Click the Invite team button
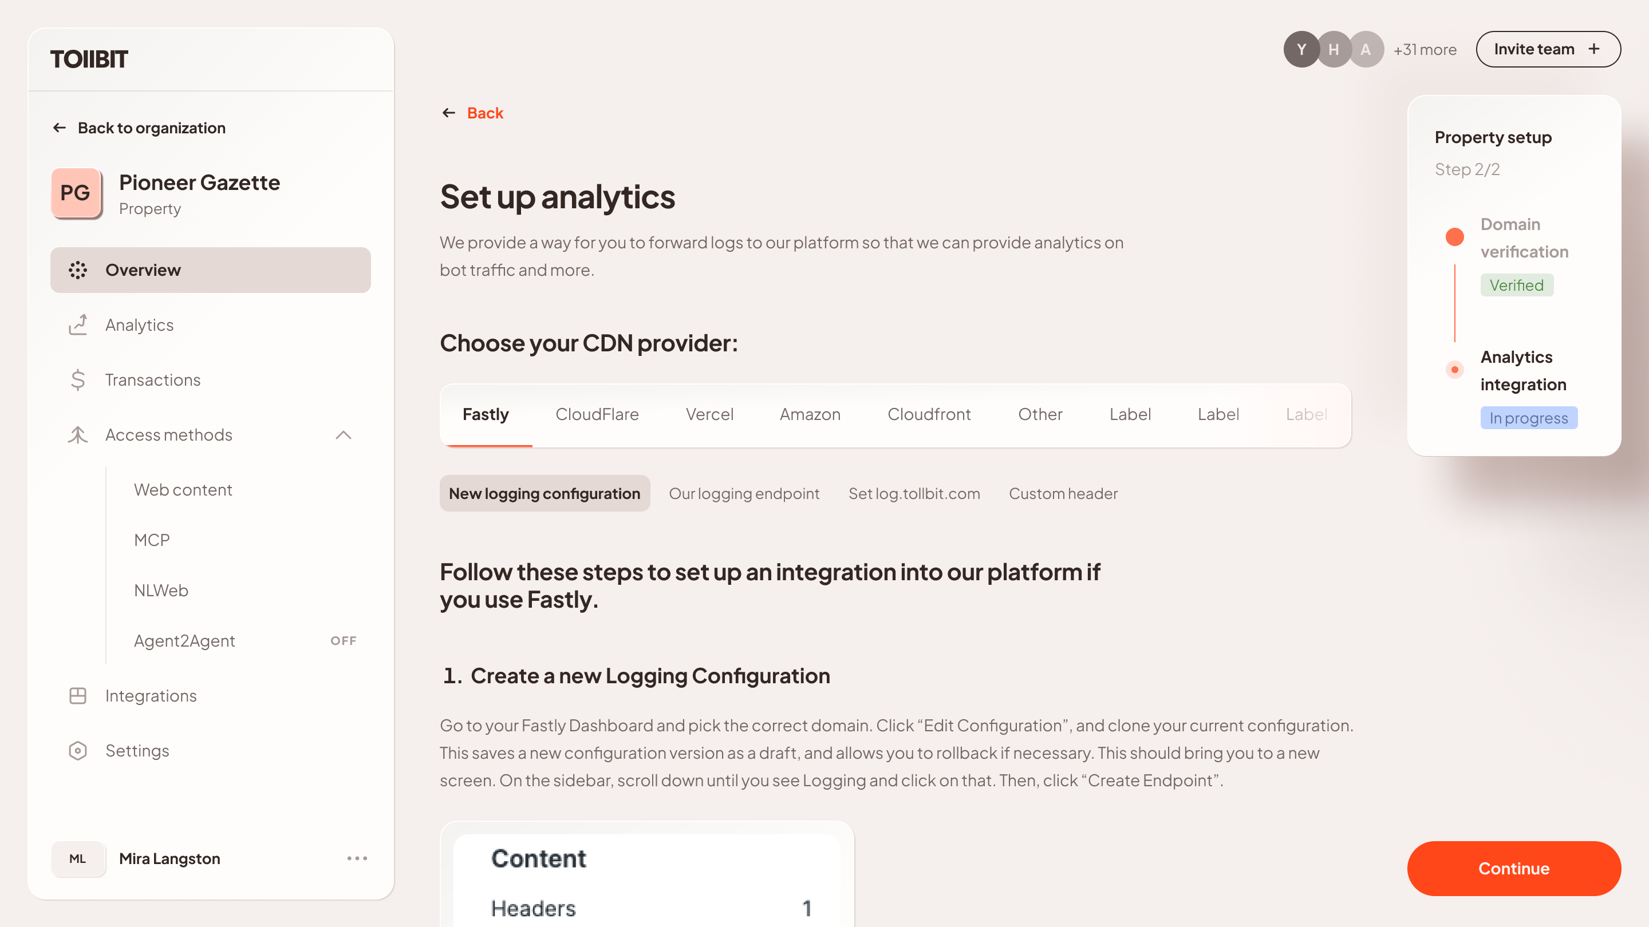This screenshot has height=927, width=1649. pos(1548,49)
